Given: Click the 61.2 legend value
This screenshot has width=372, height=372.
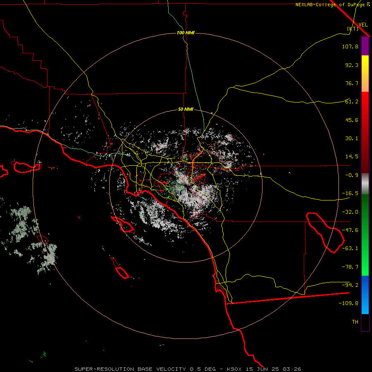Looking at the screenshot, I should pyautogui.click(x=352, y=102).
